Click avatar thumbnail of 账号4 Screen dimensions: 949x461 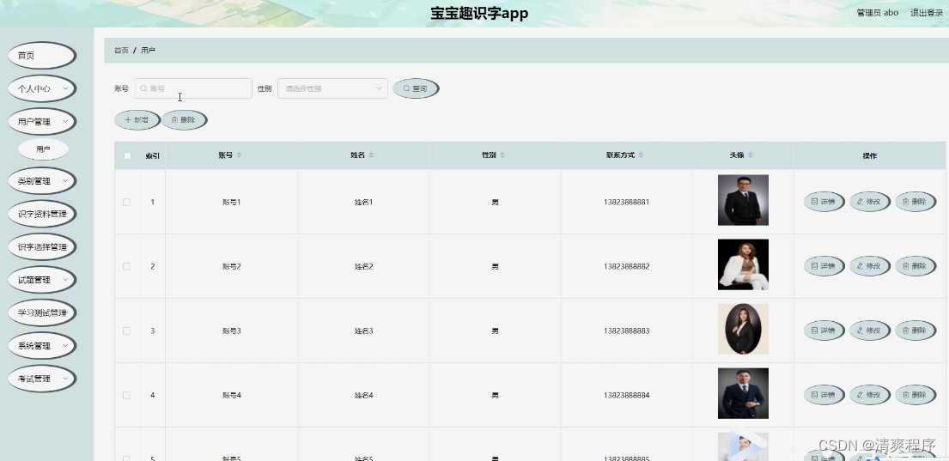click(743, 393)
